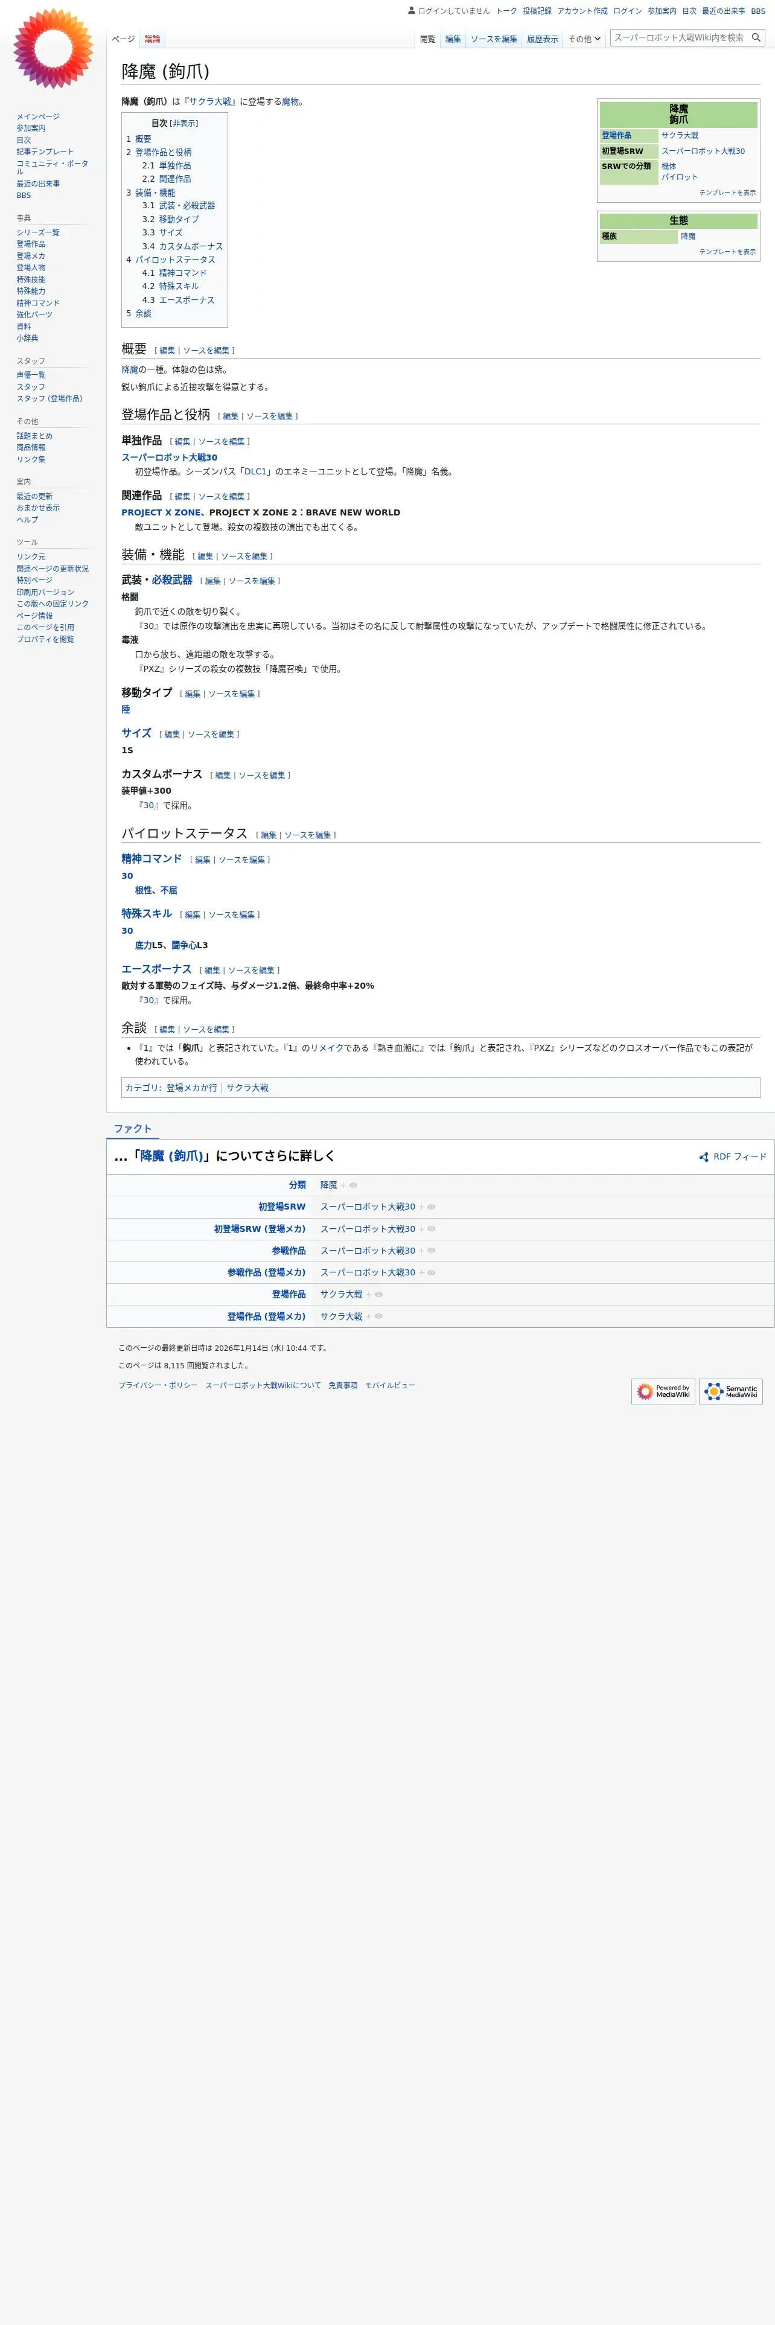Click plus icon in 初登場SRW (登場メカ) row

tap(421, 1229)
